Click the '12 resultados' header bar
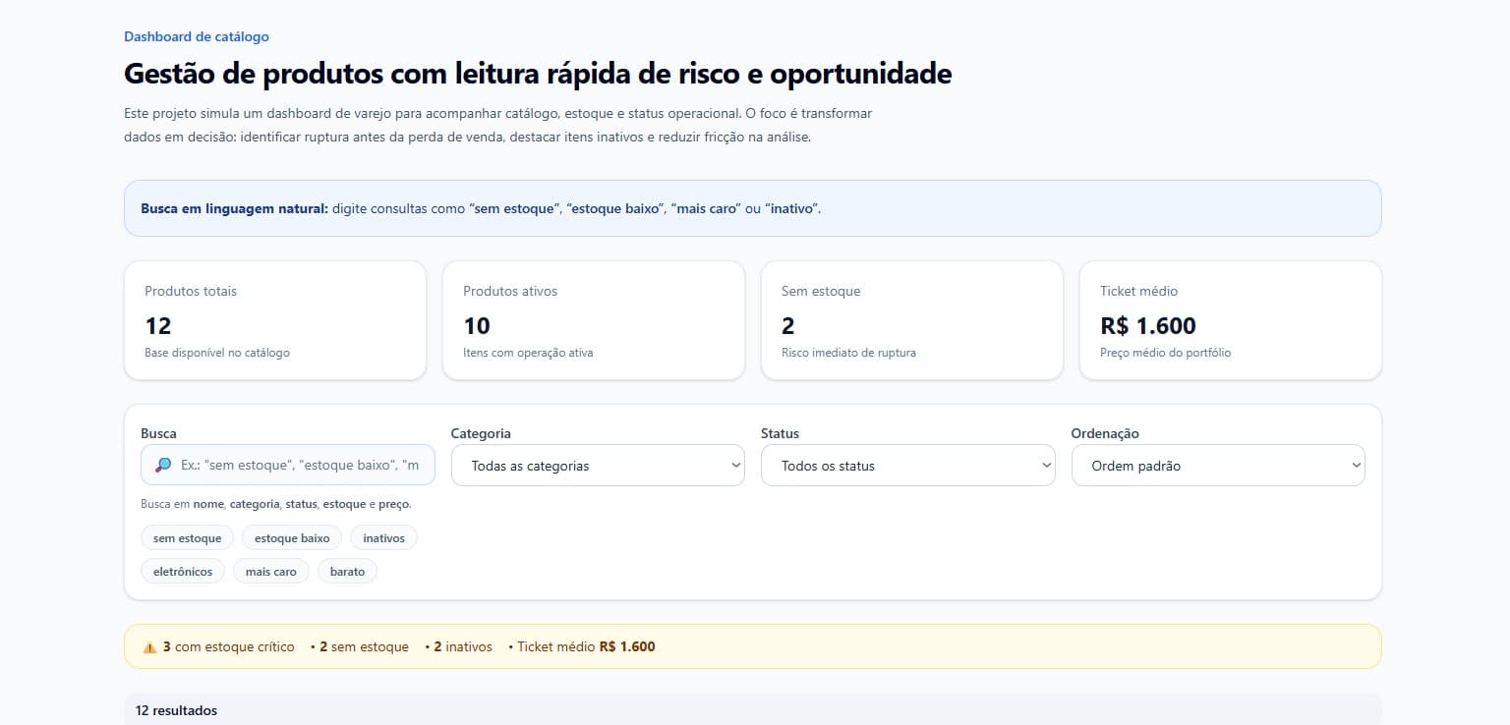Image resolution: width=1510 pixels, height=725 pixels. coord(176,710)
